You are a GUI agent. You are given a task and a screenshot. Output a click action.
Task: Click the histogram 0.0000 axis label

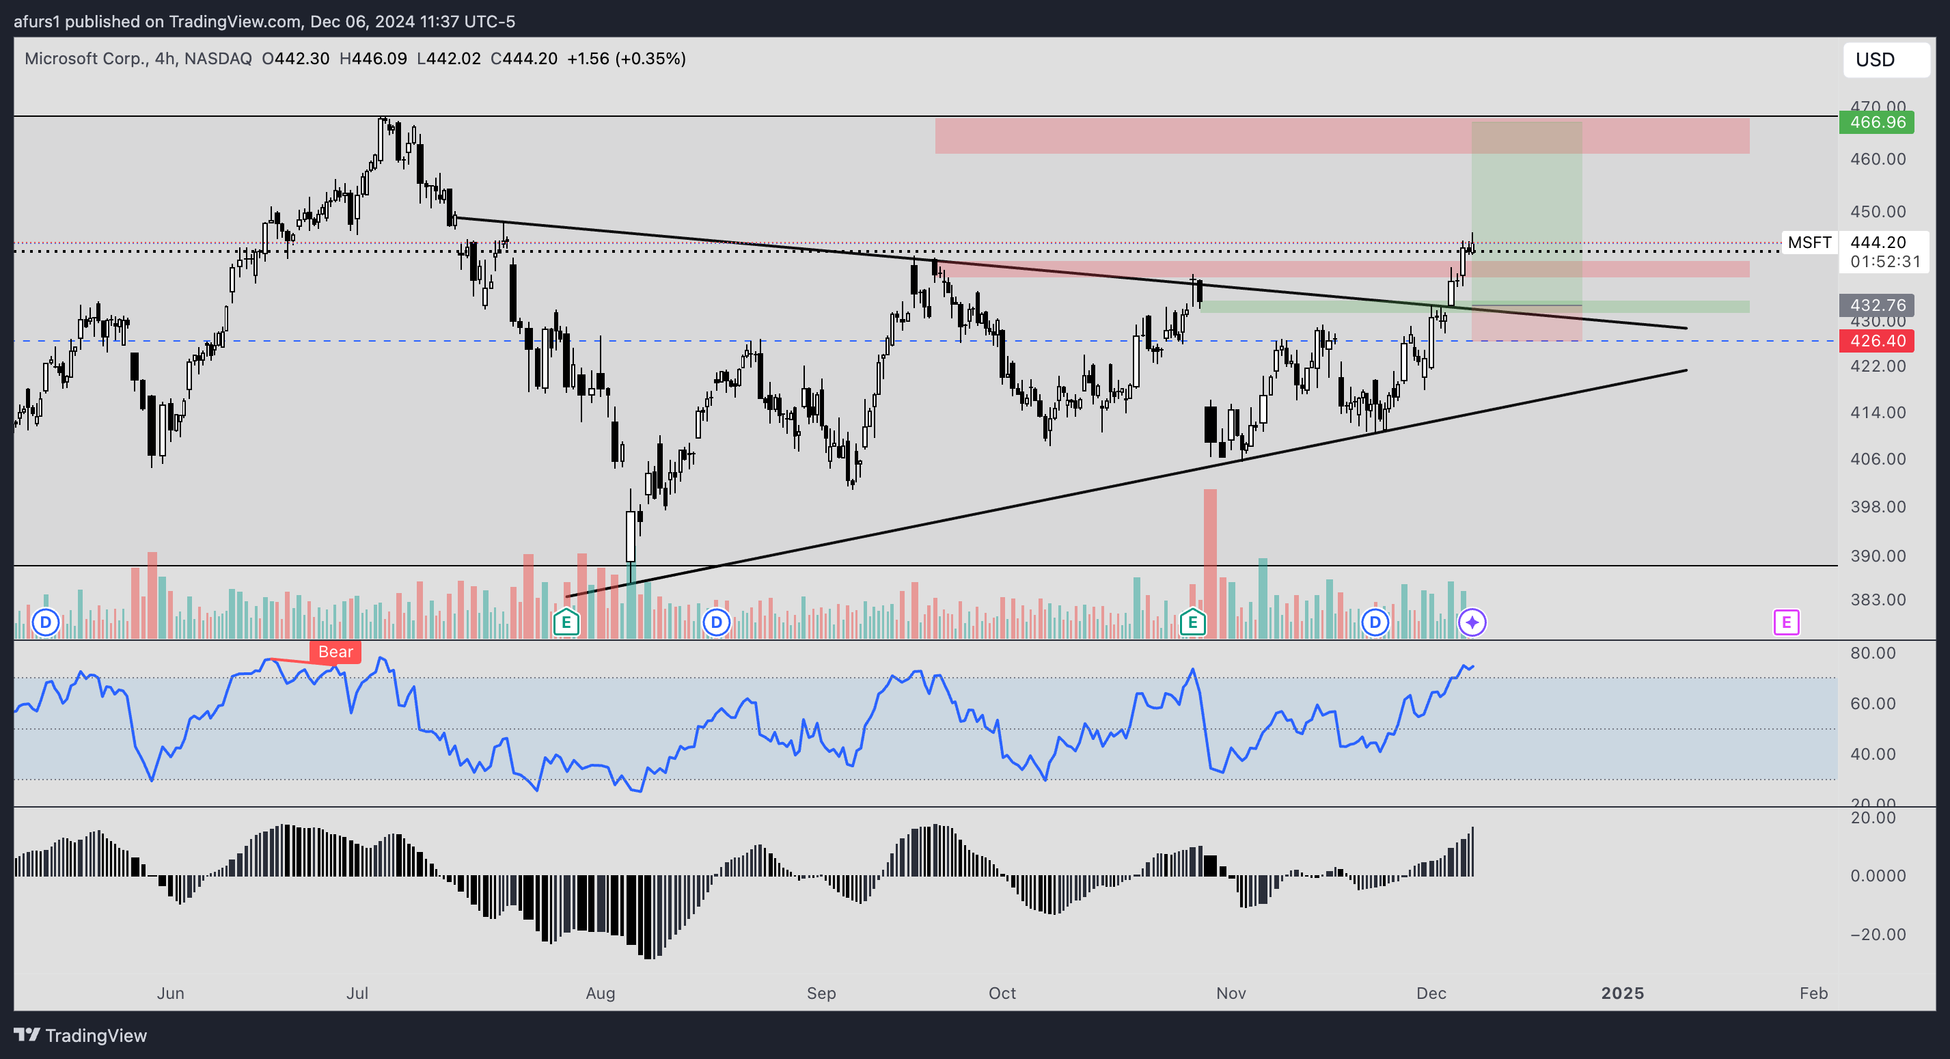click(x=1878, y=876)
